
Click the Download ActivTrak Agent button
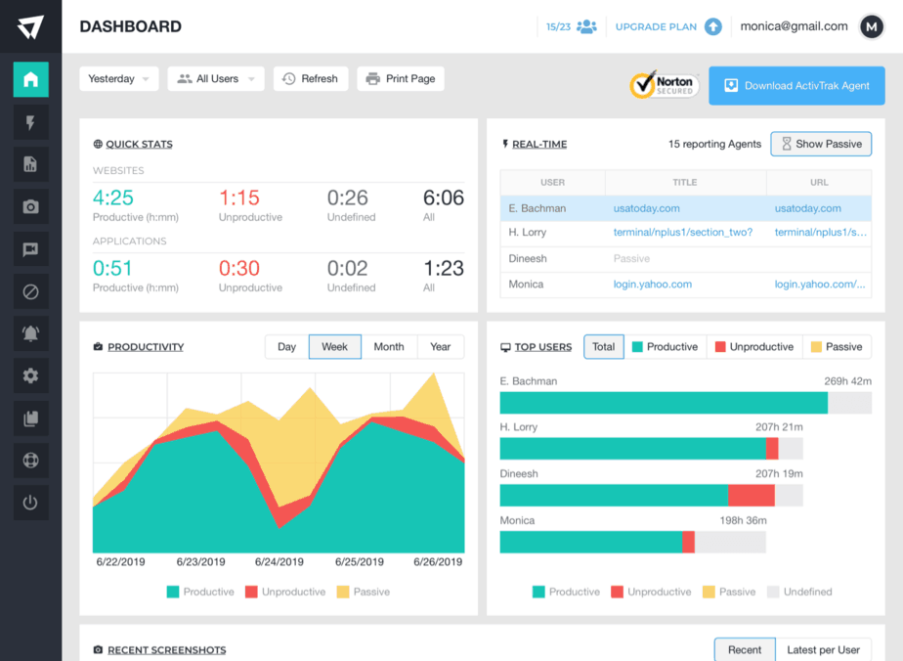(x=796, y=86)
